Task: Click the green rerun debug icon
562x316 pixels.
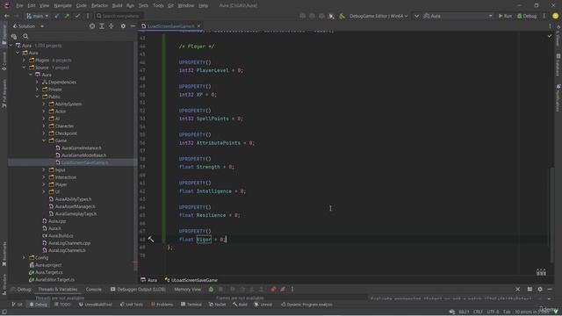Action: tap(211, 289)
